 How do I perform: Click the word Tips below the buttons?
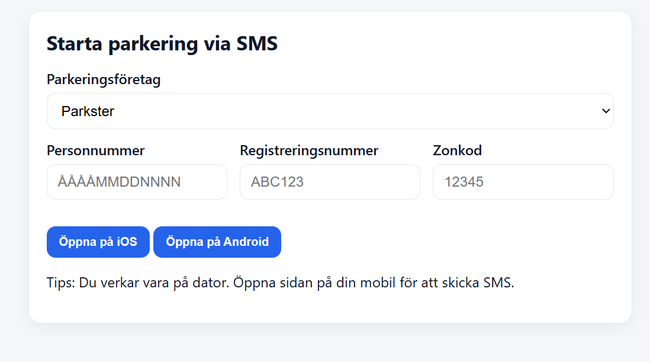(59, 282)
